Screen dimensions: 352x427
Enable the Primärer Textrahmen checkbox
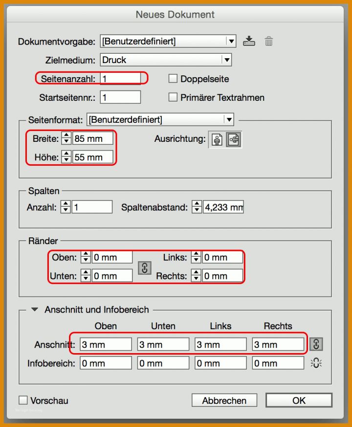pos(173,97)
